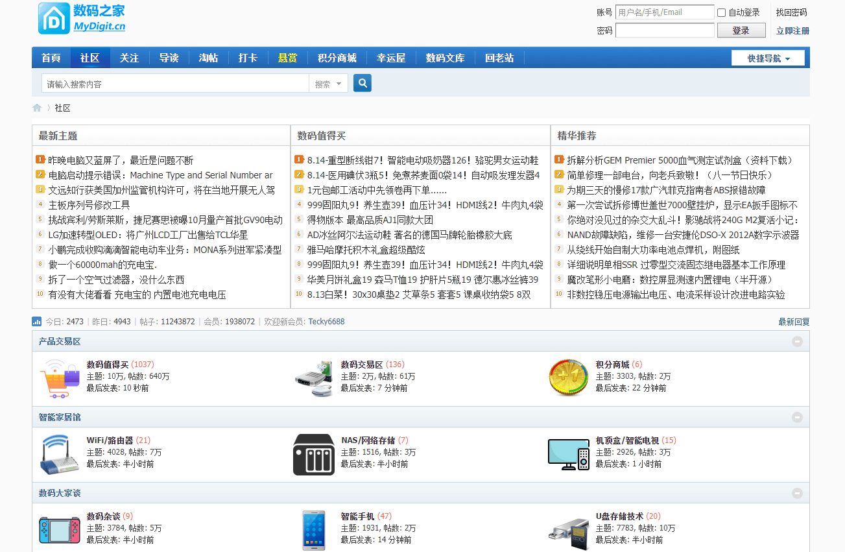The image size is (845, 552).
Task: Open the 关注 nav item
Action: coord(129,58)
